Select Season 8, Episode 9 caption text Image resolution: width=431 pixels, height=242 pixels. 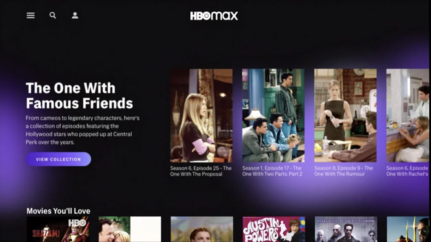click(343, 171)
